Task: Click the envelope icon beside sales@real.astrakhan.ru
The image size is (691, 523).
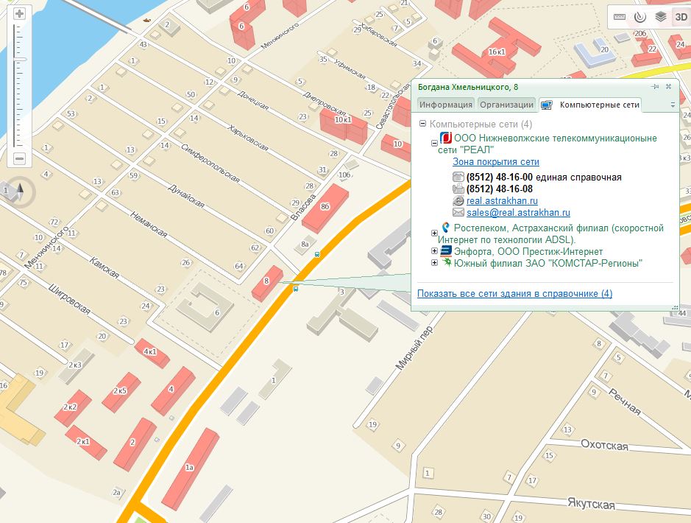Action: tap(458, 213)
